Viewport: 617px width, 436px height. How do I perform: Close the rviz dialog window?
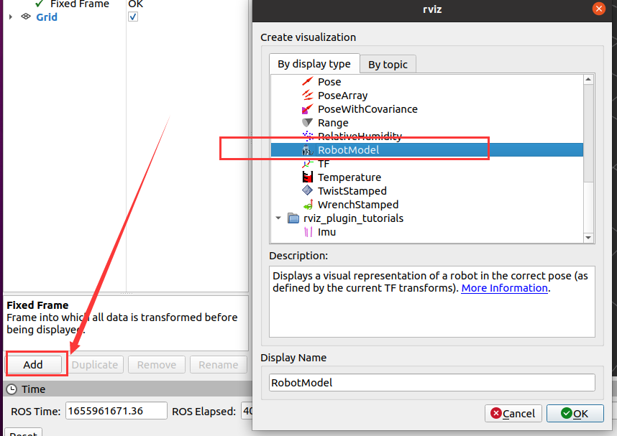[599, 9]
